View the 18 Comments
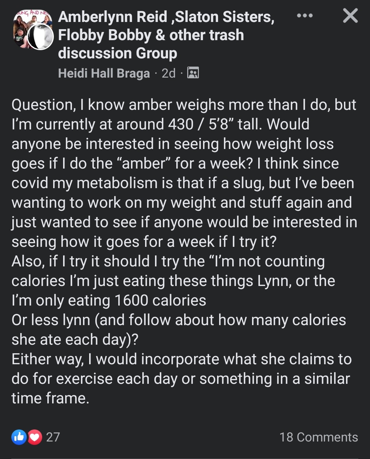The height and width of the screenshot is (459, 370). 319,437
